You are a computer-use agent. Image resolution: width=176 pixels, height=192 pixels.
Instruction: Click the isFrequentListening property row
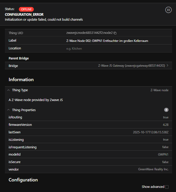tap(88, 147)
